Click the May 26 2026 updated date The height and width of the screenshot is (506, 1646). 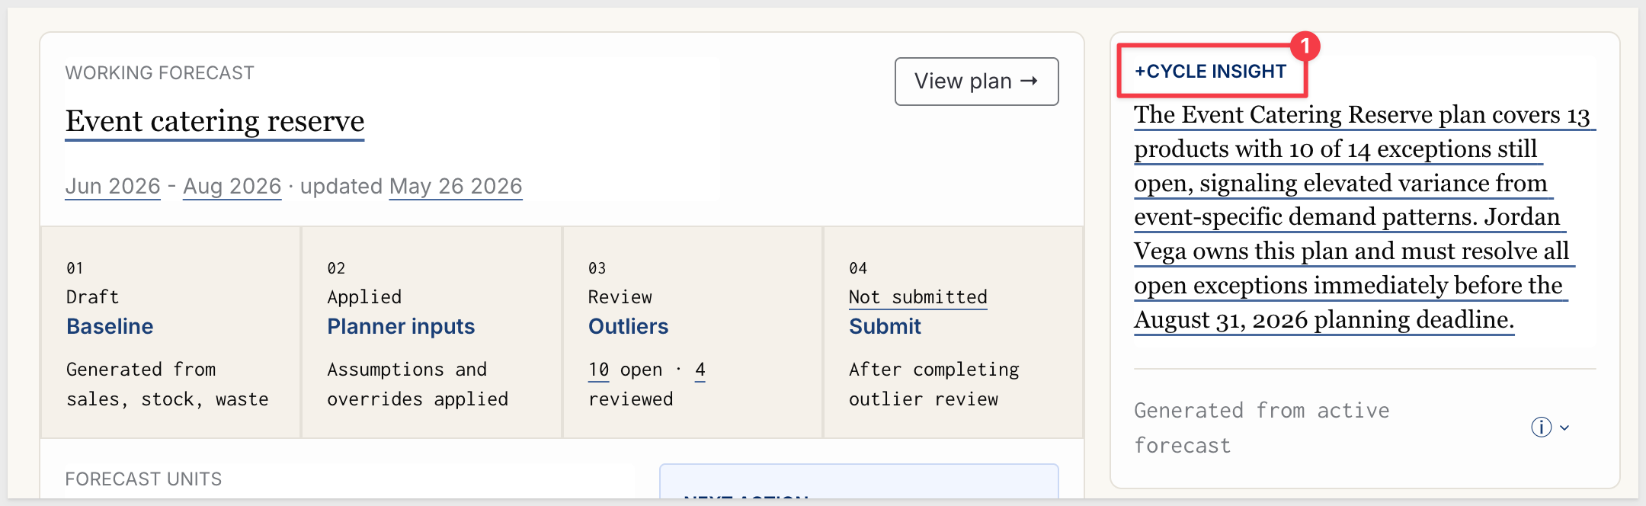(456, 187)
